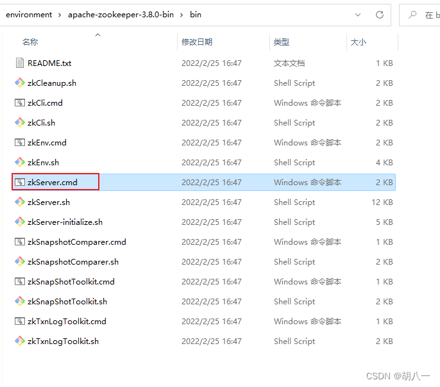Click the search box field

(419, 15)
